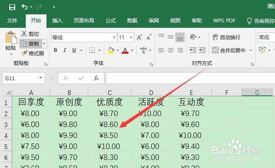Switch to the 数据 ribbon tab
Screen dimensions: 275x168
tap(132, 21)
